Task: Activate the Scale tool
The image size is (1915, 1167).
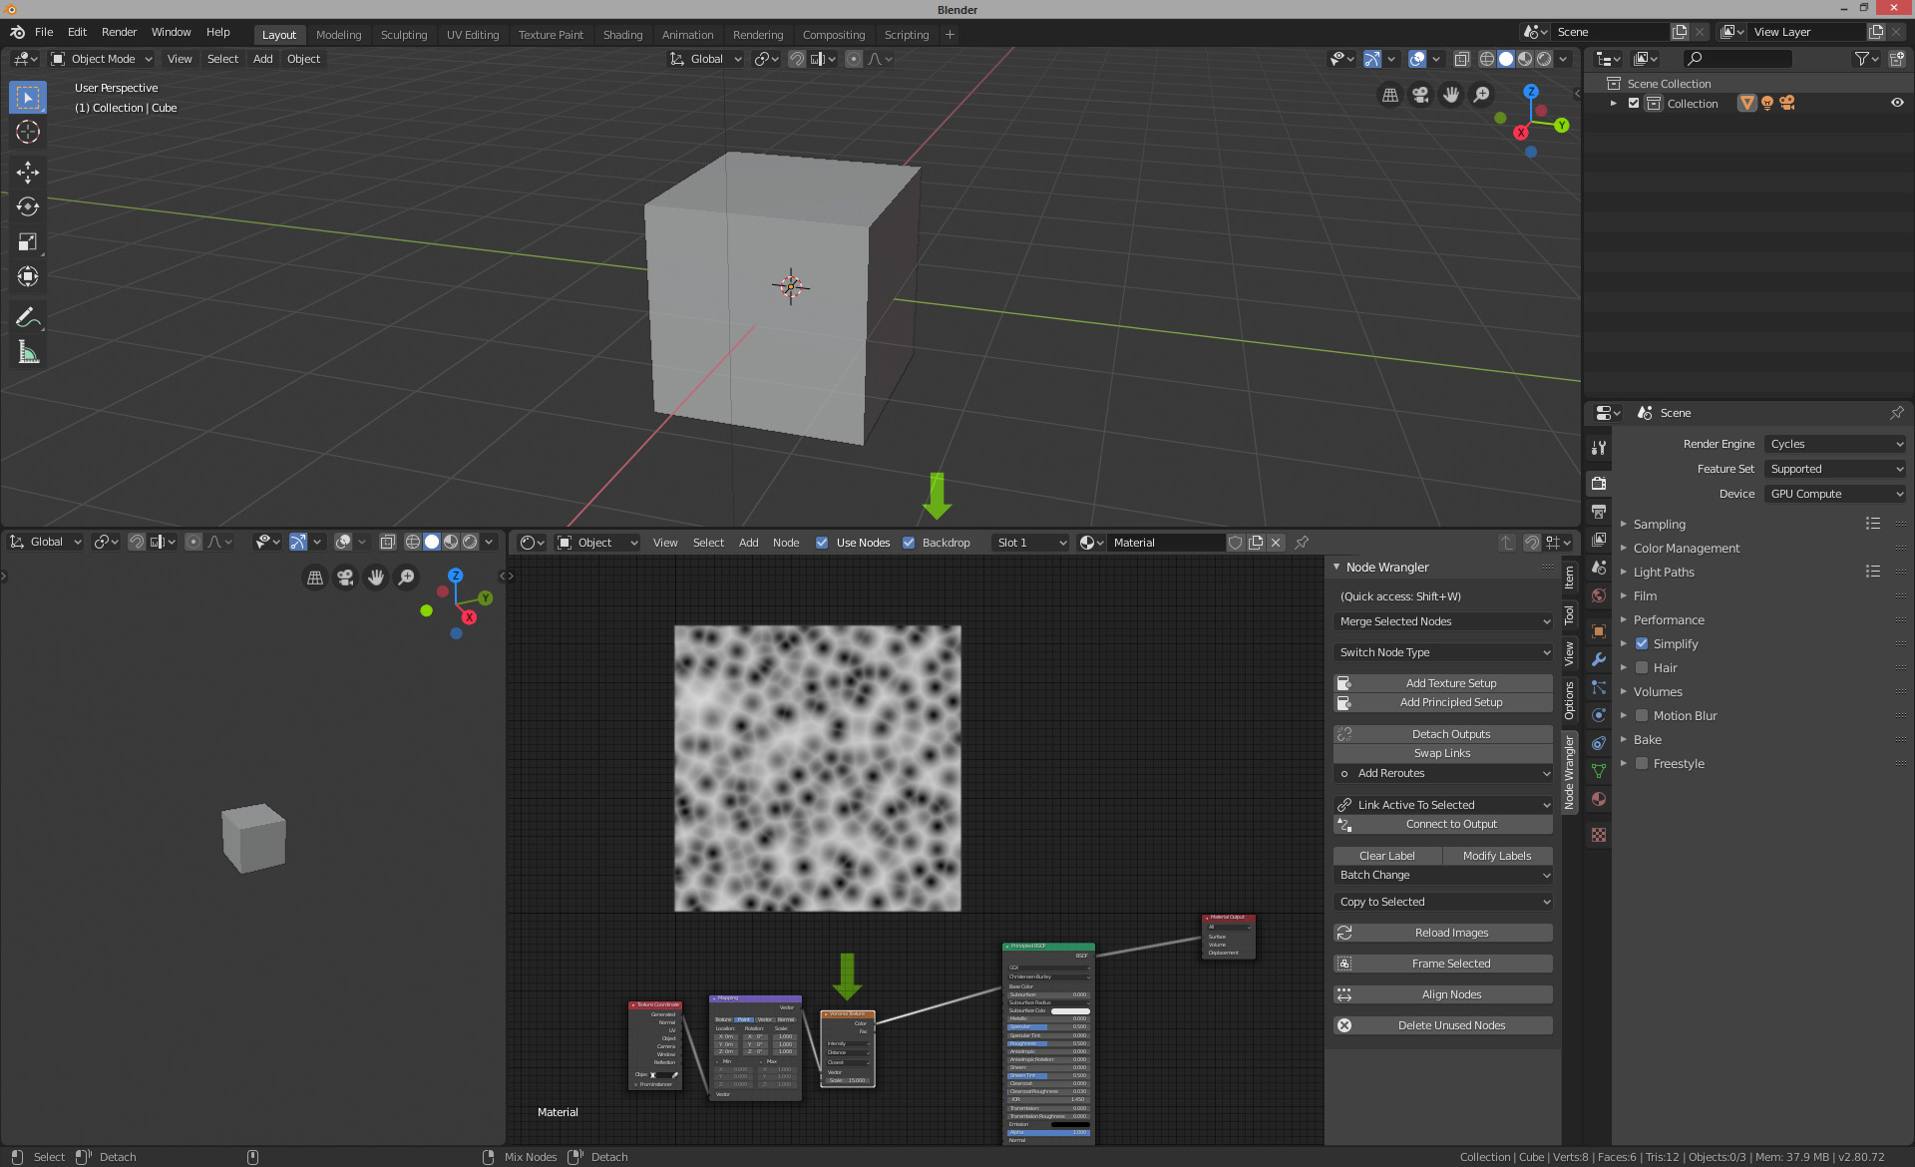Action: point(28,241)
